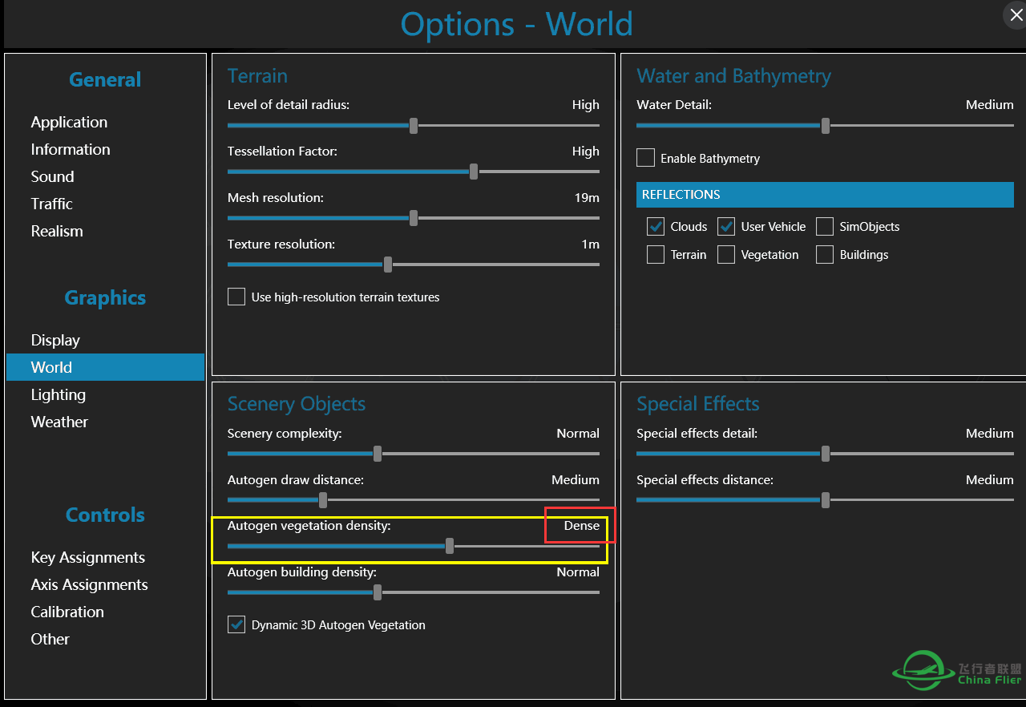Open the Lighting graphics page
This screenshot has width=1026, height=707.
click(x=58, y=394)
